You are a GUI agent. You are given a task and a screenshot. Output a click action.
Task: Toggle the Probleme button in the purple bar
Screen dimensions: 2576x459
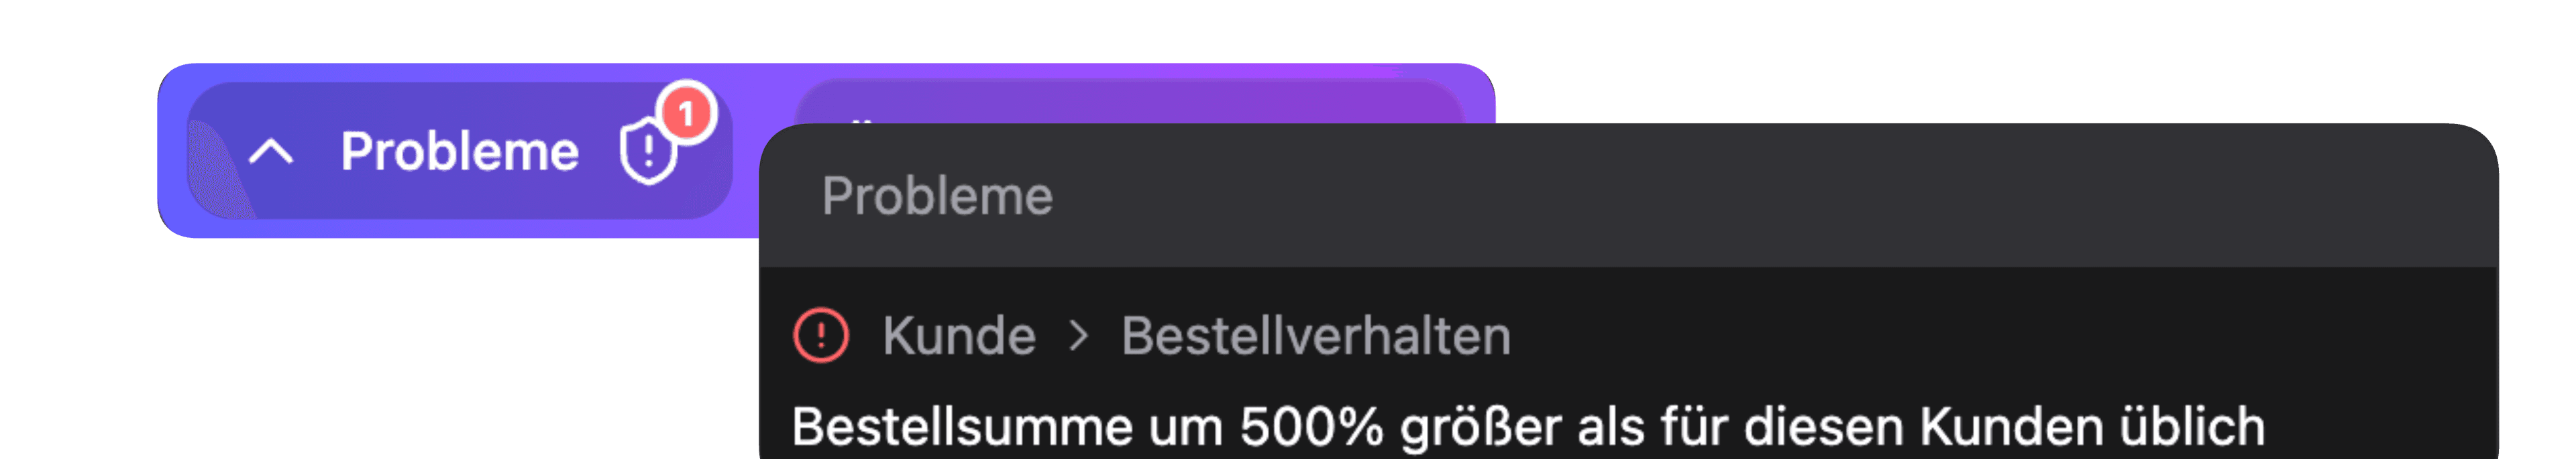(x=460, y=151)
